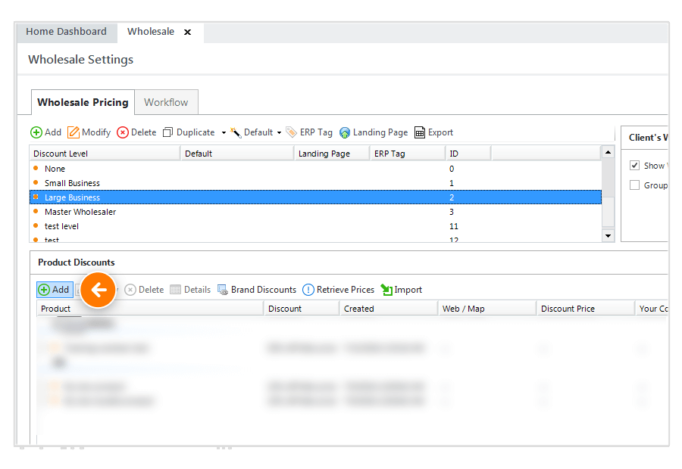Click the green Add icon in Wholesale Pricing toolbar
Viewport: 682px width, 469px height.
36,132
